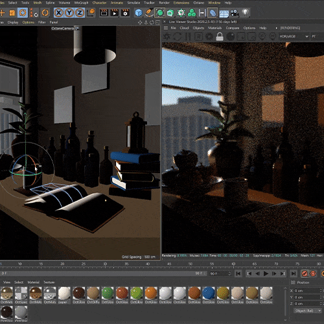Click the lock icon in Live Viewer
The image size is (324, 324).
[x=220, y=36]
